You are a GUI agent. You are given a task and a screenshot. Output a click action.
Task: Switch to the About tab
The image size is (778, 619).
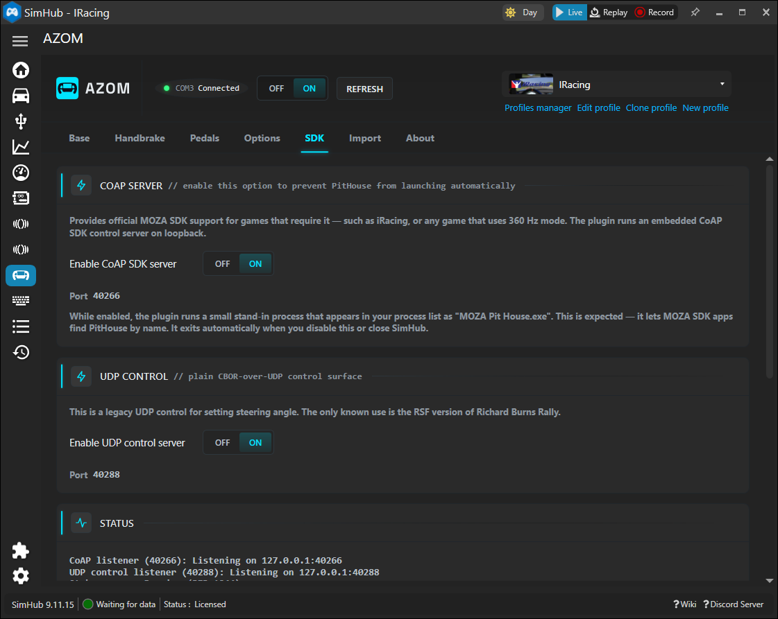[x=421, y=138]
